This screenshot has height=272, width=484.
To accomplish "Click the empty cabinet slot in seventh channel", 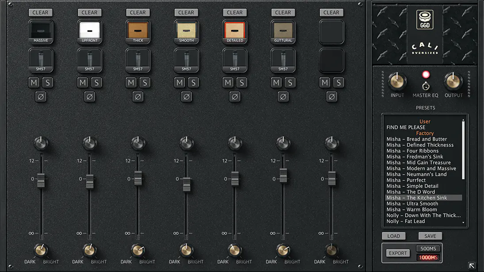I will [x=332, y=32].
